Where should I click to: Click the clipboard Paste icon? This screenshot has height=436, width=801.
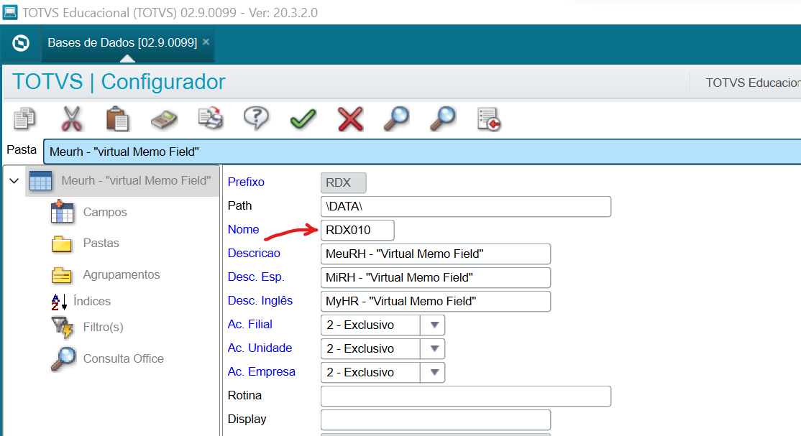(117, 119)
